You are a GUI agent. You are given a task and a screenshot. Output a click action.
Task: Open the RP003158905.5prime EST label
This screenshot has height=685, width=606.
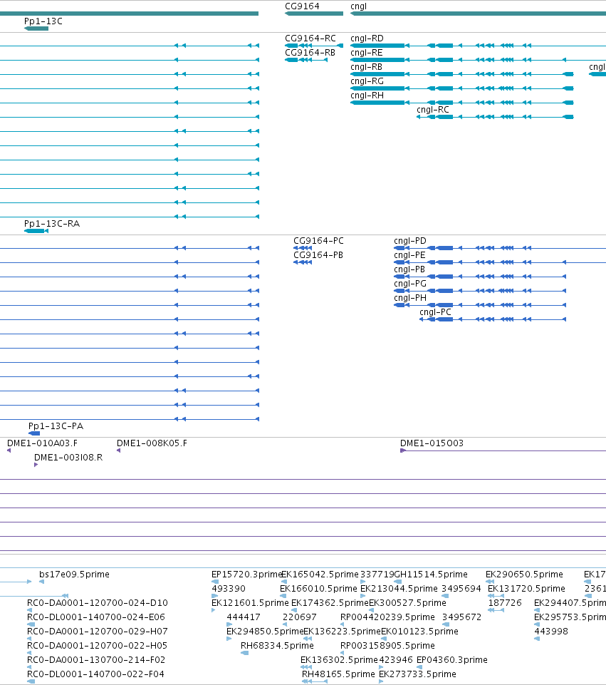click(387, 645)
